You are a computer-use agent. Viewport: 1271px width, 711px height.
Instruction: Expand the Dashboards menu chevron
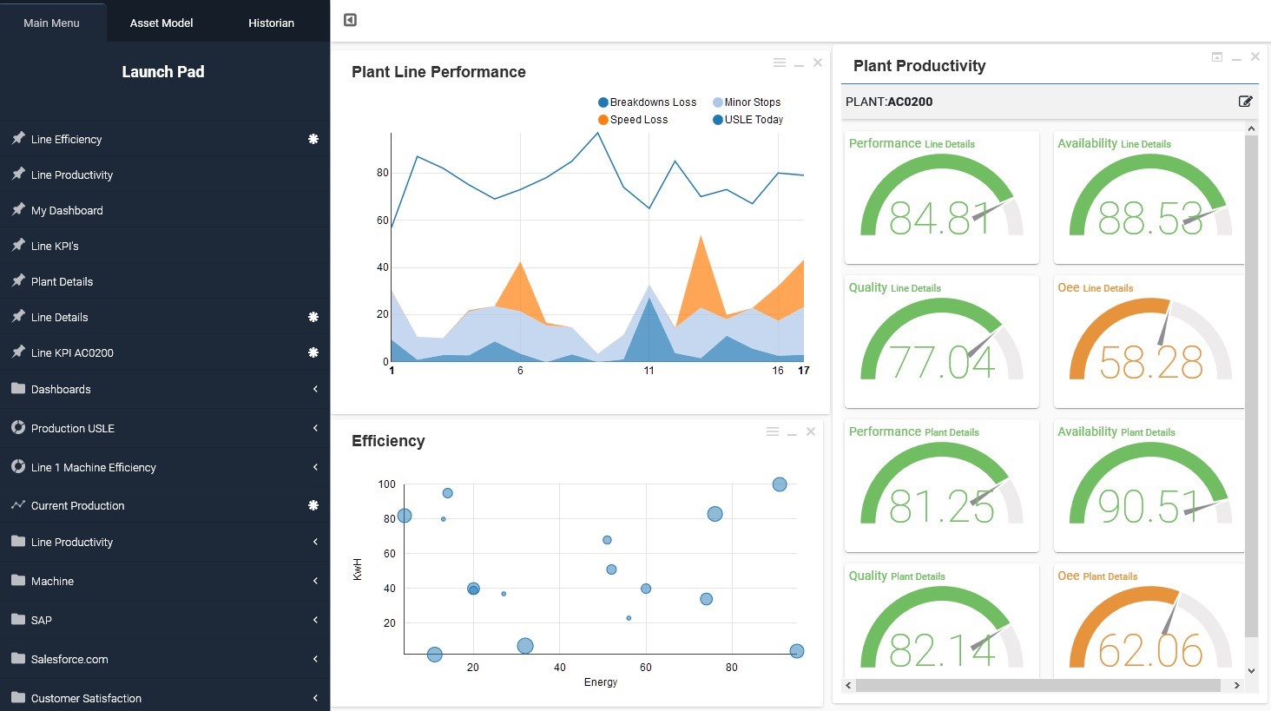click(315, 389)
